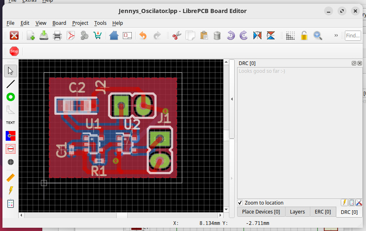Expand the toolbar overflow chevron

tap(336, 36)
